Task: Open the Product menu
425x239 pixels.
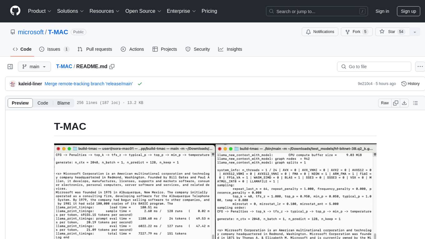Action: point(40,11)
